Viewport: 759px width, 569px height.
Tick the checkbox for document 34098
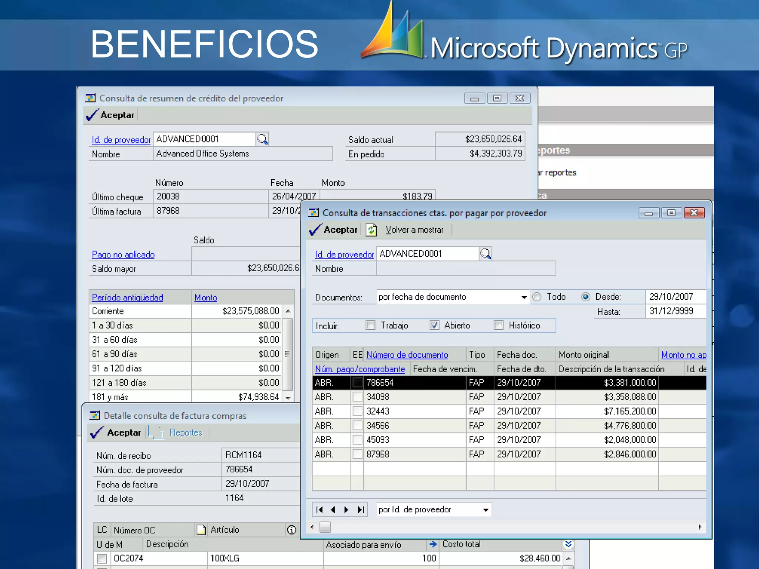tap(357, 397)
